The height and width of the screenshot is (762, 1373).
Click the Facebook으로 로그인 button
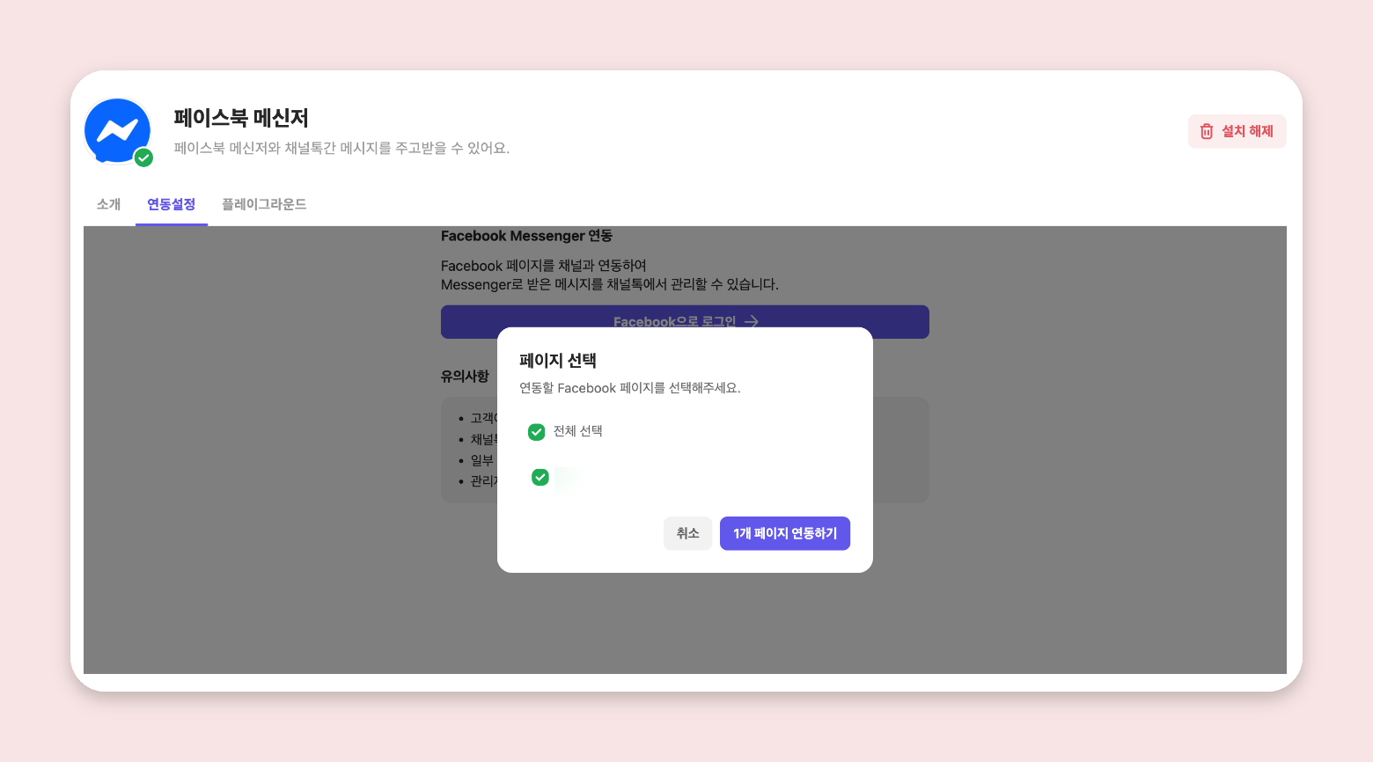[x=685, y=322]
